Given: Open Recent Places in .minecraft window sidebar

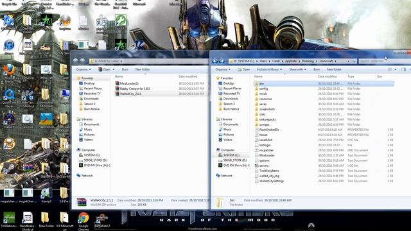Looking at the screenshot, I should pos(232,89).
